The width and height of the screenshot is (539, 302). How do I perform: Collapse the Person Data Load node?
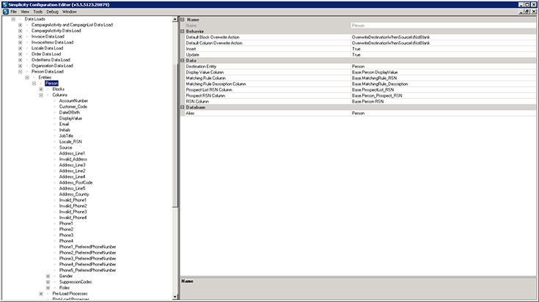click(x=21, y=72)
